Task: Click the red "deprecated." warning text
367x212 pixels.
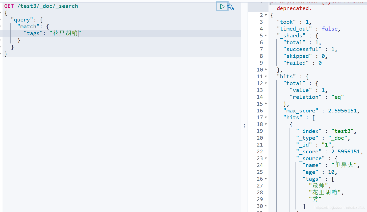Action: [x=294, y=8]
